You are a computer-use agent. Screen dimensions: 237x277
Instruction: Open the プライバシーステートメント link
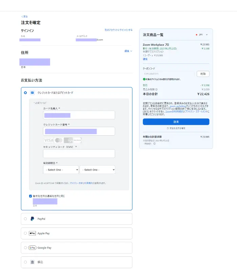tap(196, 112)
